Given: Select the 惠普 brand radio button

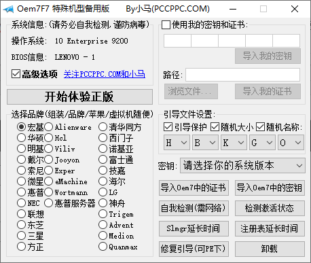Looking at the screenshot, I should click(x=21, y=192).
